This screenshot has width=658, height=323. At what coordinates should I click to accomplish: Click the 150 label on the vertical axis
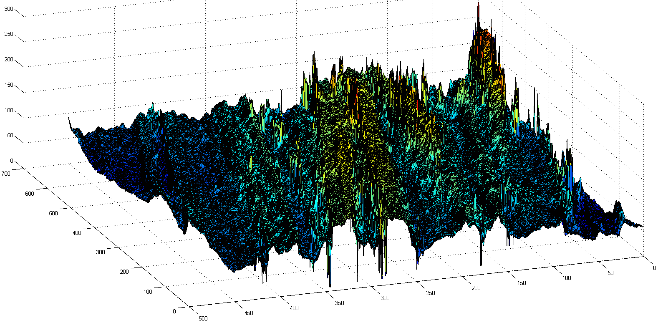(9, 85)
